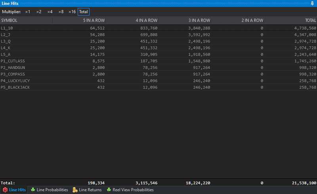Click the Line Hits panel title

tap(10, 3)
